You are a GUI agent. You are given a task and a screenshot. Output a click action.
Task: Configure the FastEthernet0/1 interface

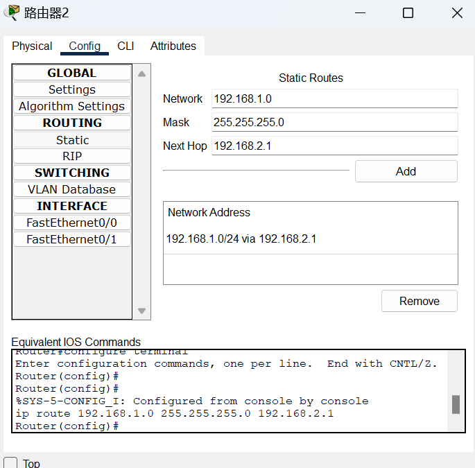pyautogui.click(x=72, y=239)
